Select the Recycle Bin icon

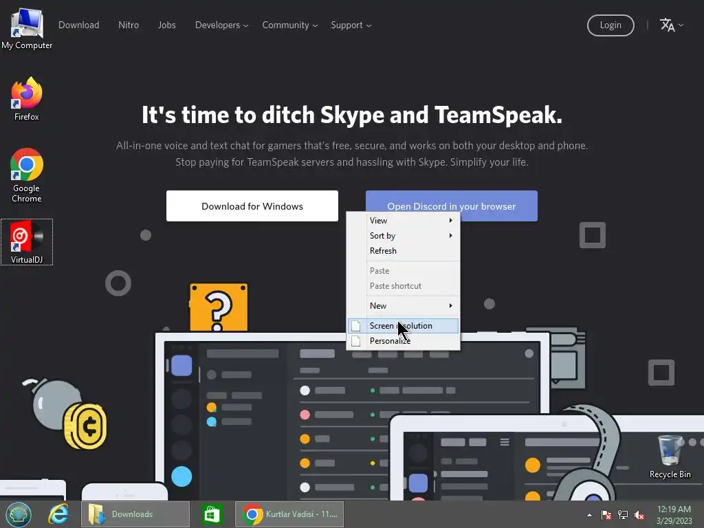[x=670, y=456]
